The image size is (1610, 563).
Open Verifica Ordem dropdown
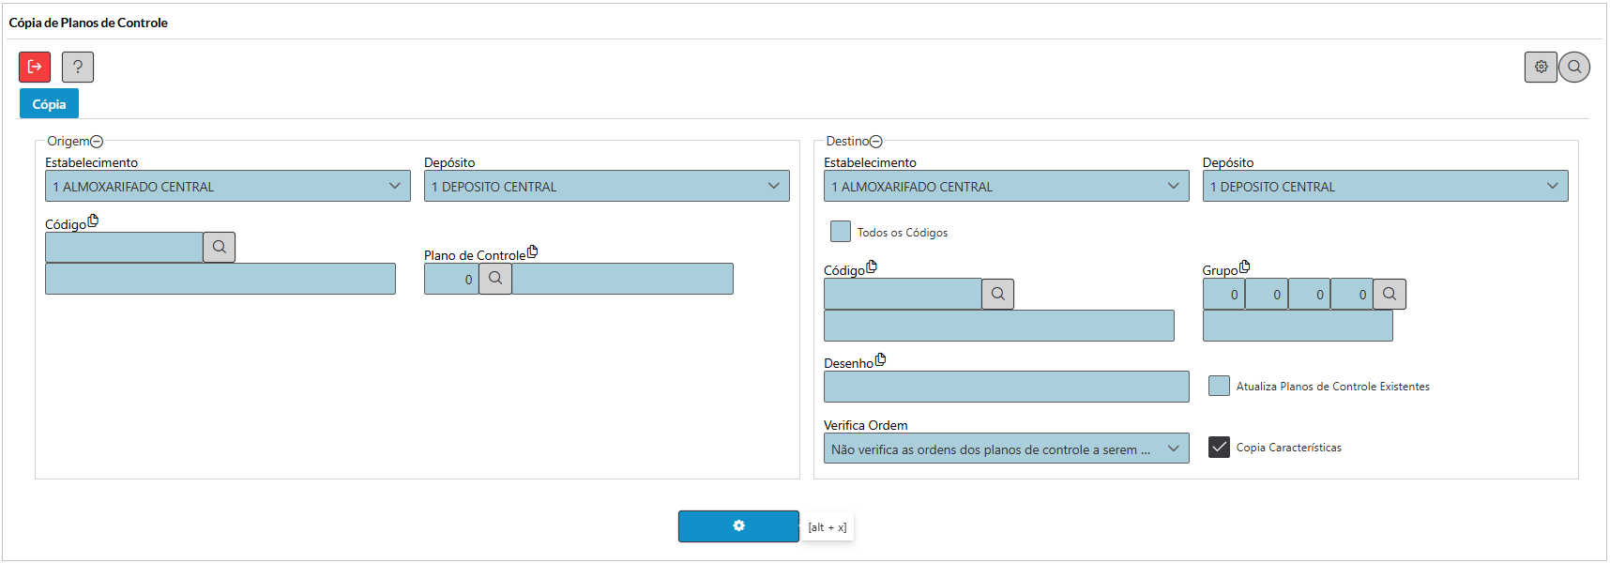tap(1006, 449)
